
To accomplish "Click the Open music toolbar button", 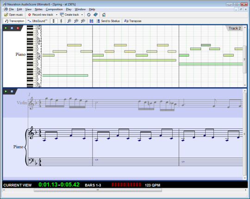I will (13, 15).
